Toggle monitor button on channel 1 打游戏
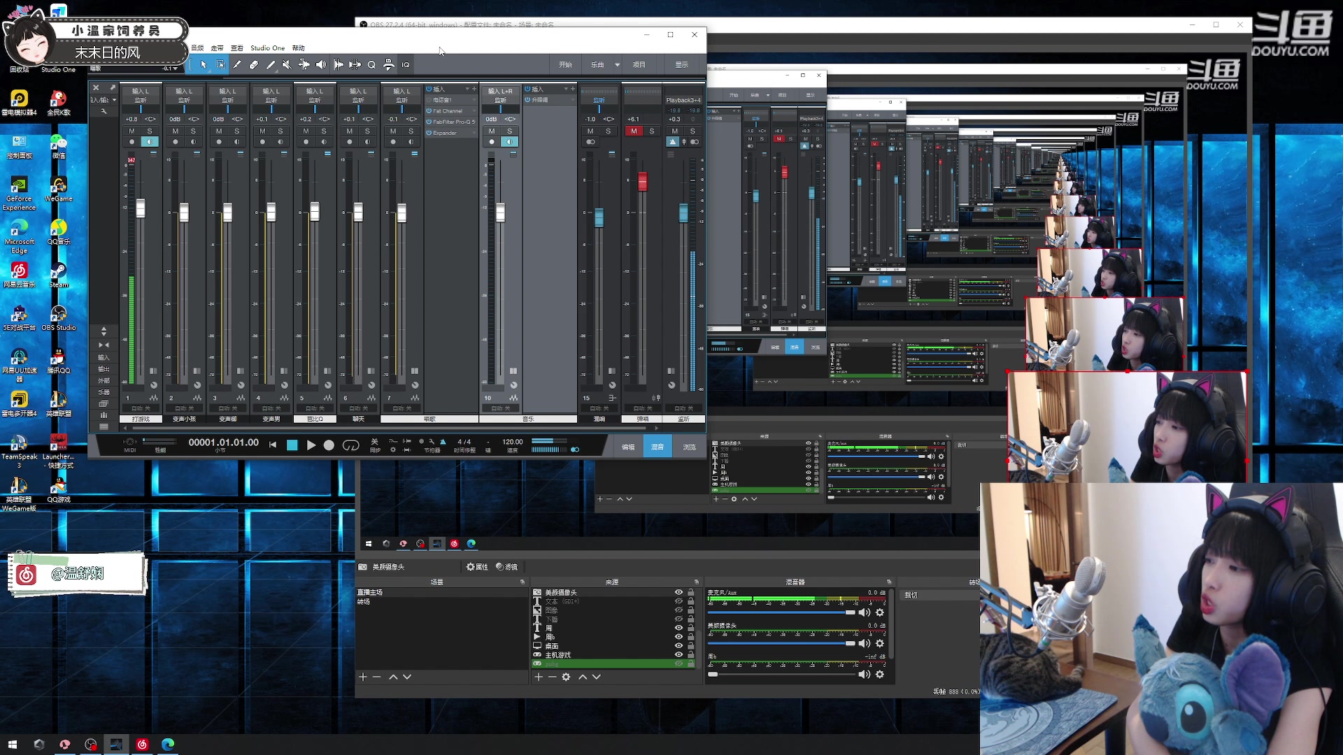This screenshot has width=1343, height=755. tap(150, 142)
